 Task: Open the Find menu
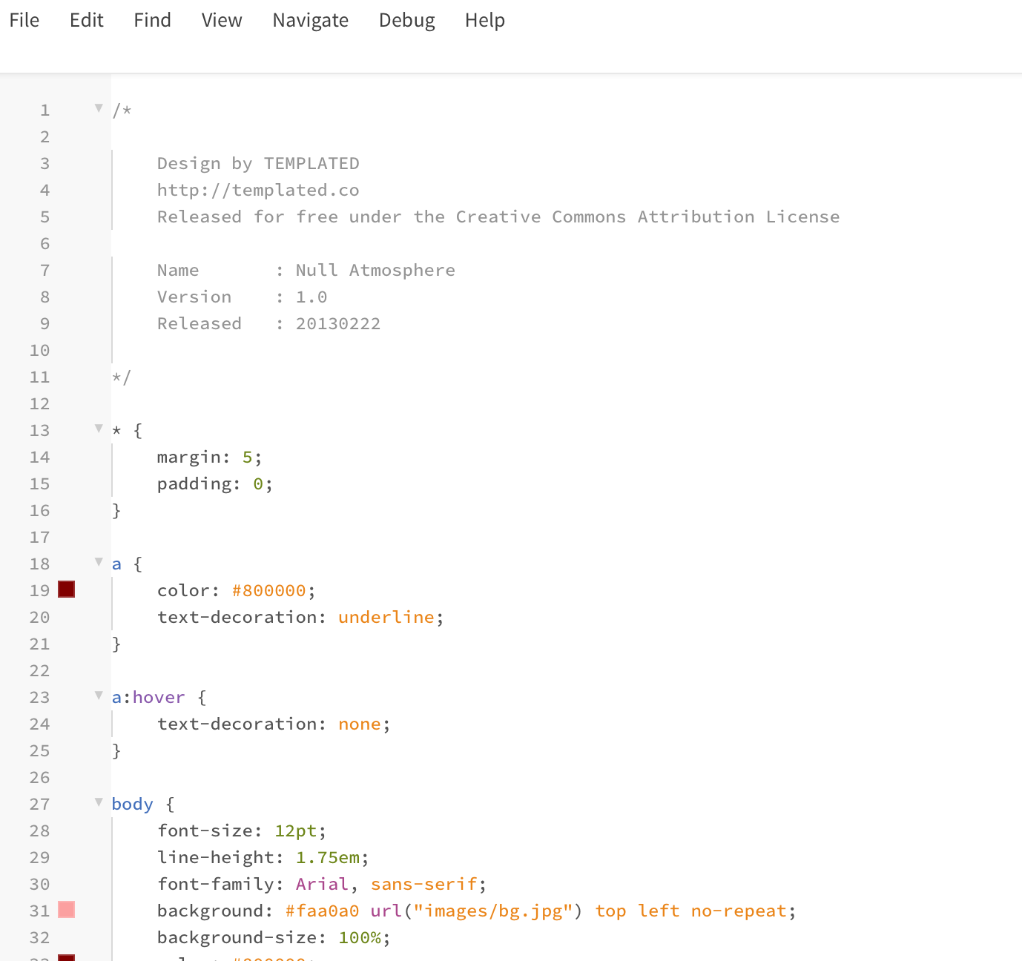pos(152,20)
